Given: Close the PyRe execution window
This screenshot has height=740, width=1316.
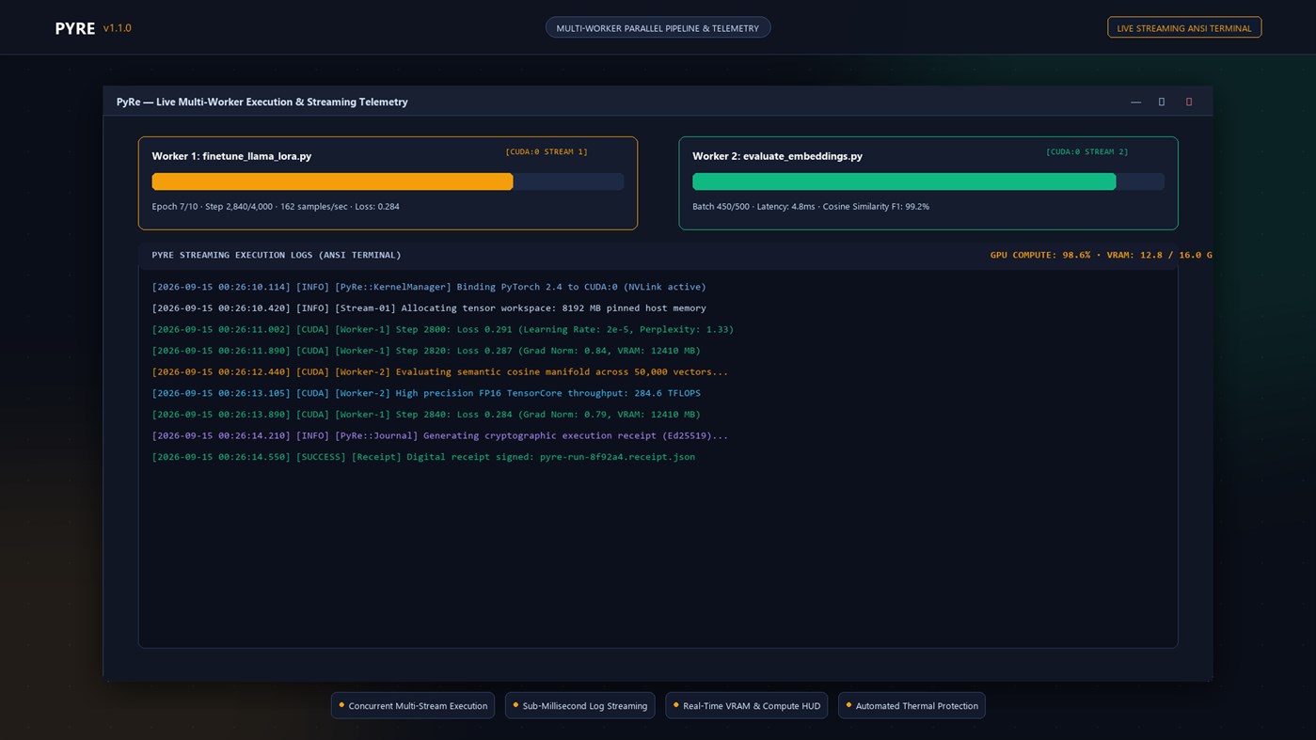Looking at the screenshot, I should click(1189, 102).
